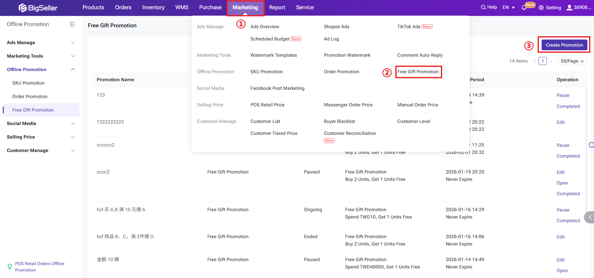The width and height of the screenshot is (594, 278).
Task: Select page 1 in pagination
Action: [543, 61]
